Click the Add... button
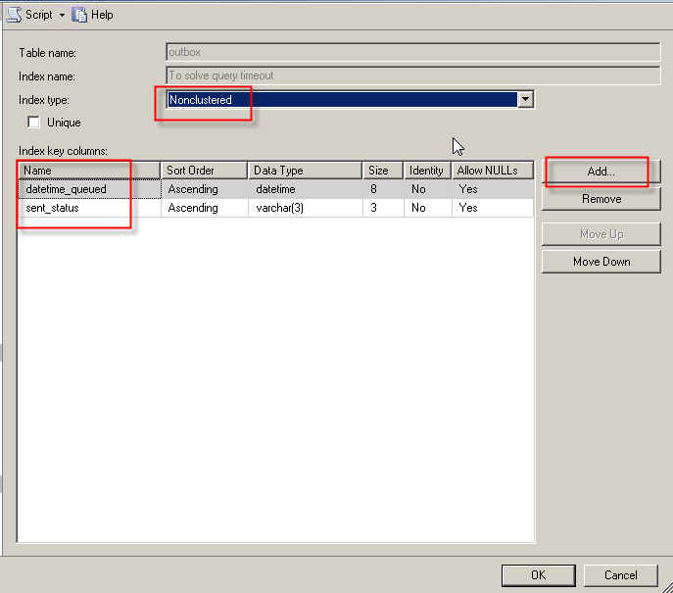This screenshot has width=673, height=593. pos(601,172)
